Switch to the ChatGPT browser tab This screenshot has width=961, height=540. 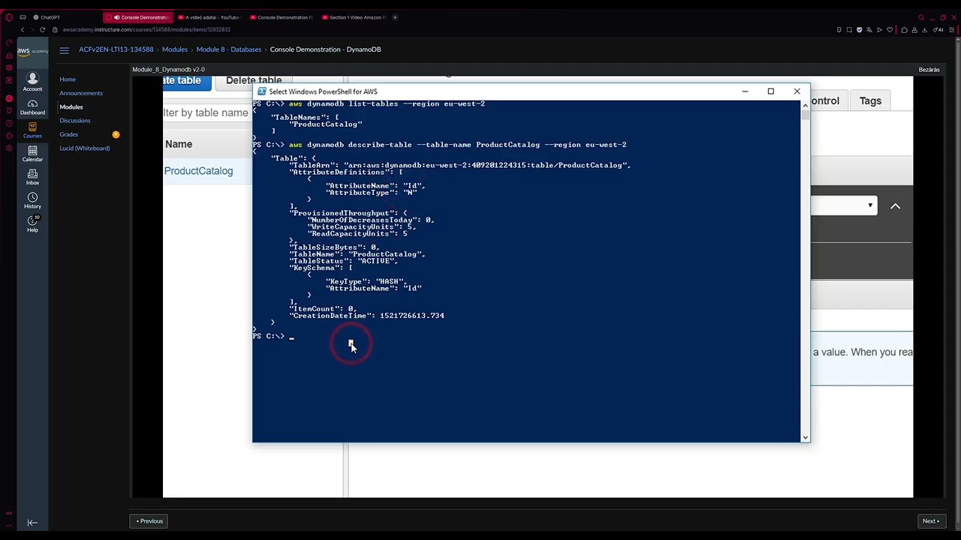(x=47, y=17)
